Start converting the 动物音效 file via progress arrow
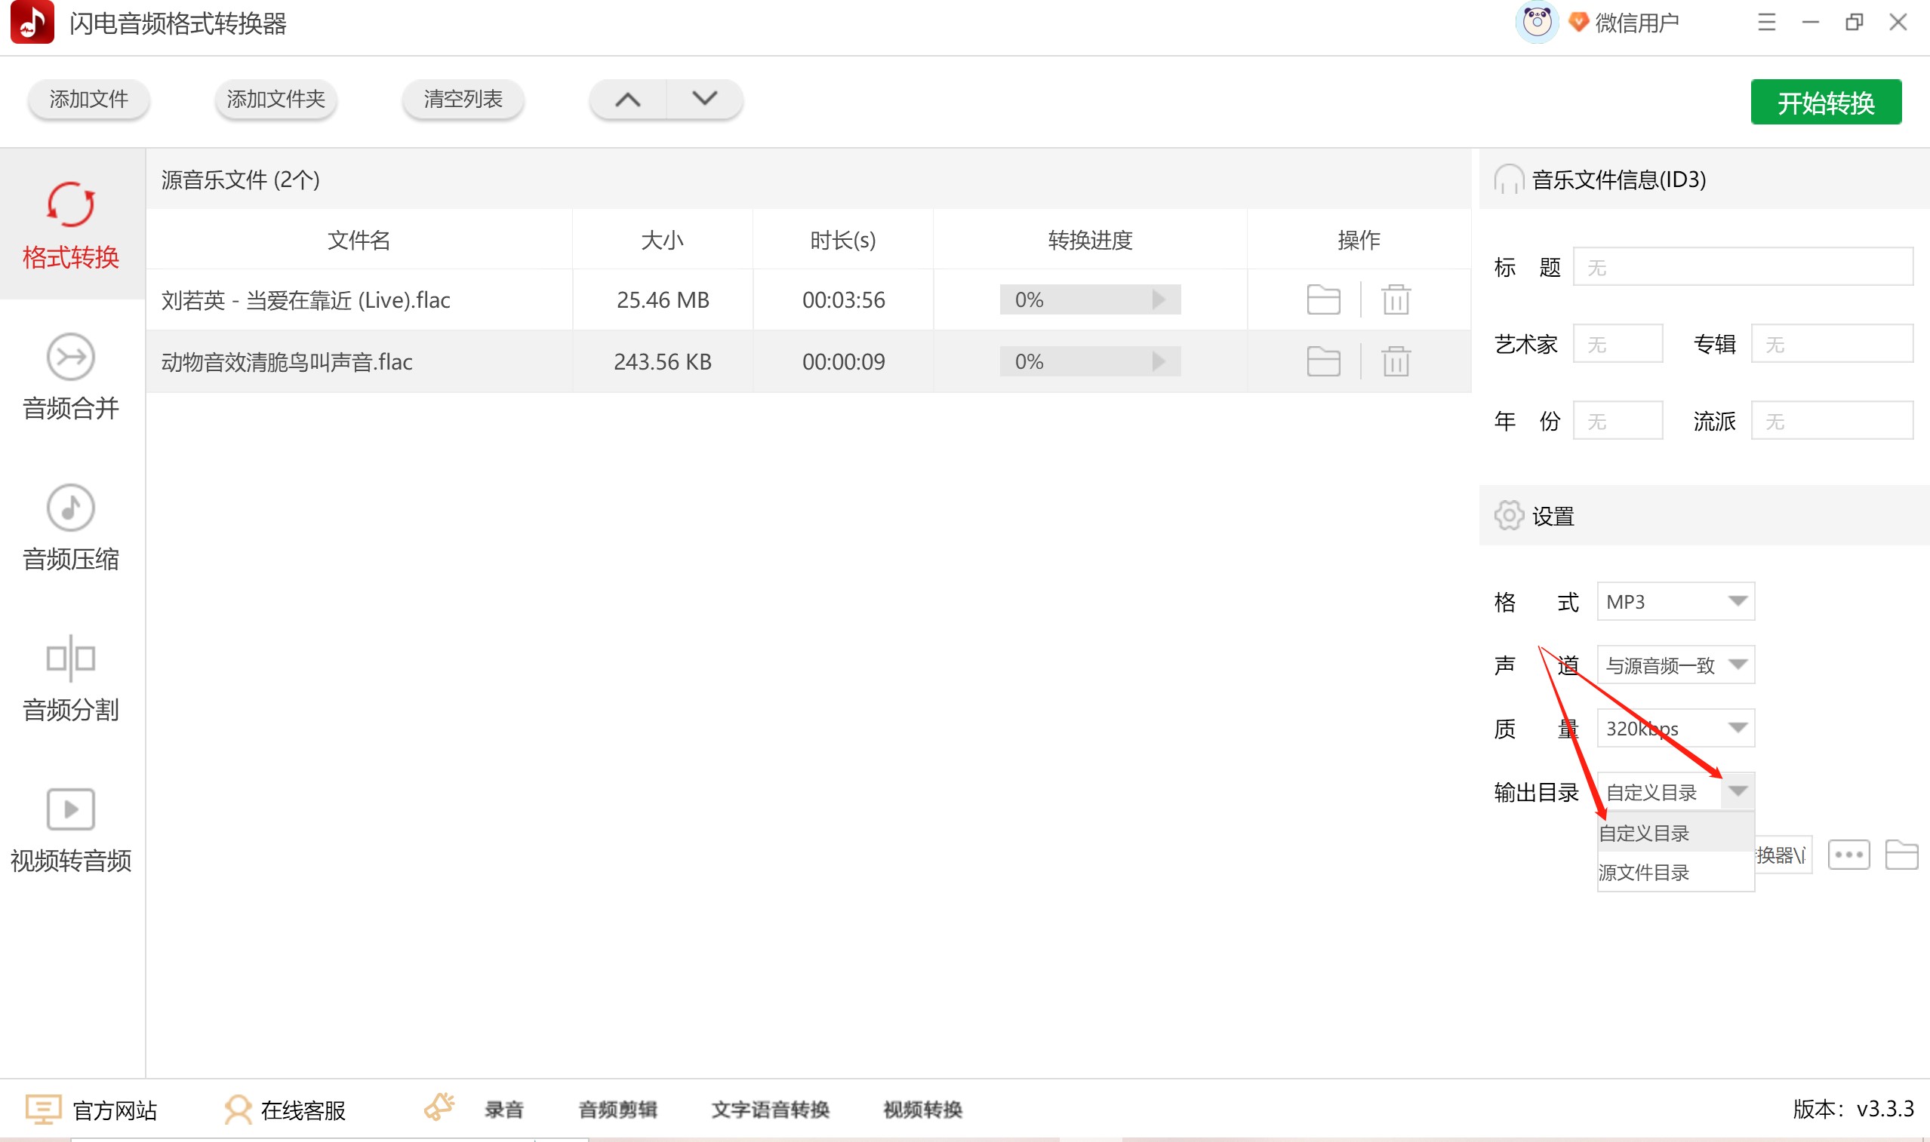The image size is (1930, 1142). tap(1158, 362)
